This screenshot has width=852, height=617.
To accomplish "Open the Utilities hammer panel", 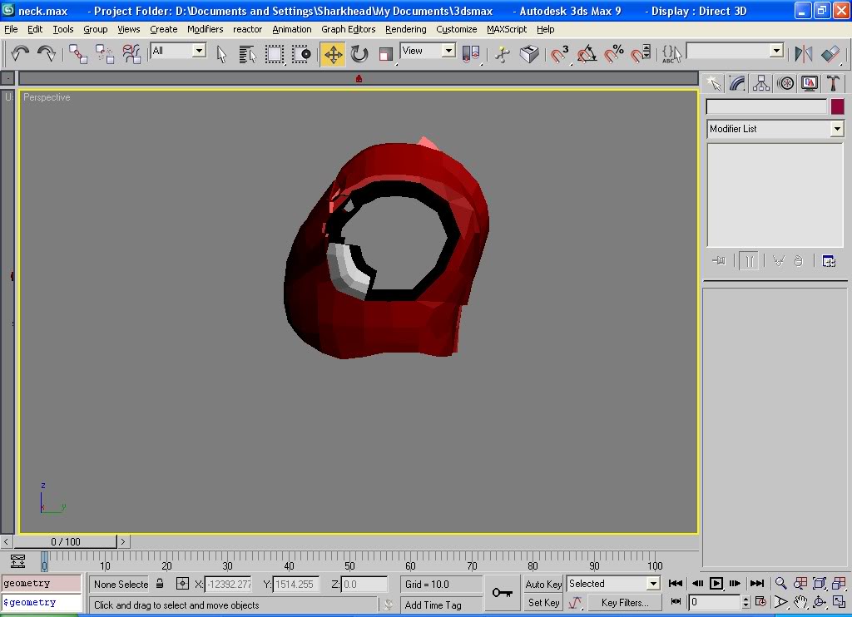I will [833, 83].
